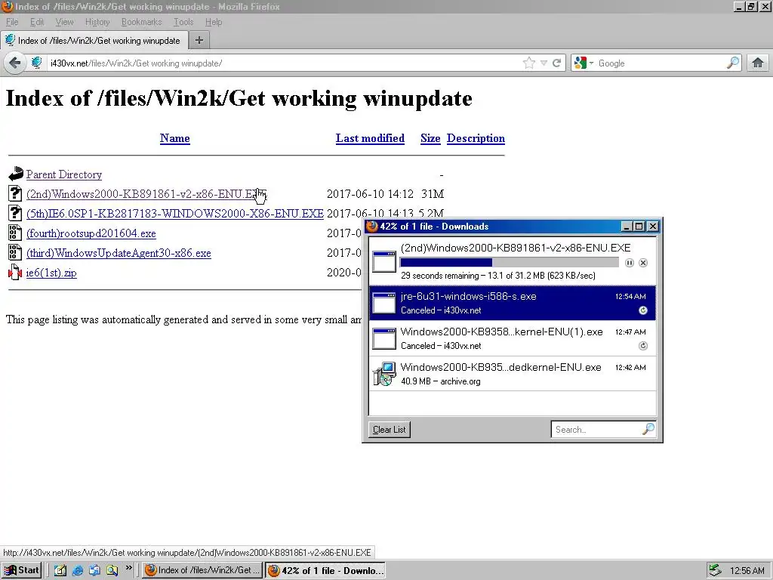Download (2nd)Windows2000-KB891861-v2-x86-ENU.EXE link
The height and width of the screenshot is (580, 773).
(146, 194)
